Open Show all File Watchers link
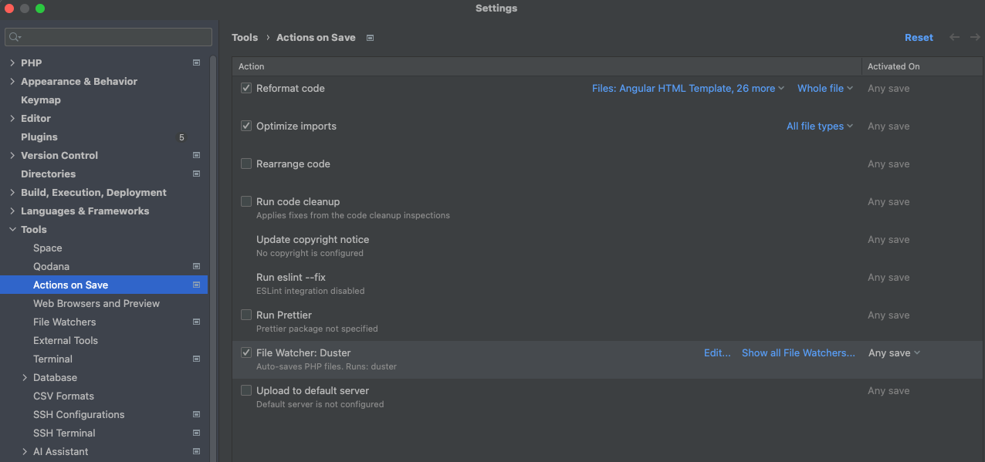985x462 pixels. click(x=798, y=352)
